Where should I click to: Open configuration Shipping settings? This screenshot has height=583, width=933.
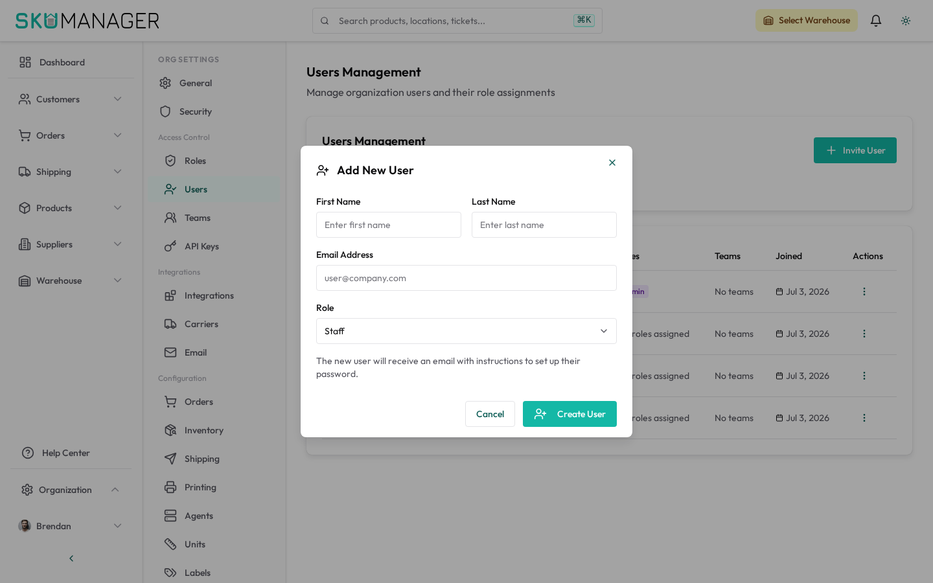tap(214, 459)
